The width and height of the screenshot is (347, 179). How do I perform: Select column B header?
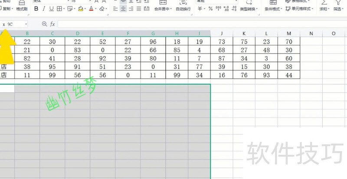click(x=27, y=34)
